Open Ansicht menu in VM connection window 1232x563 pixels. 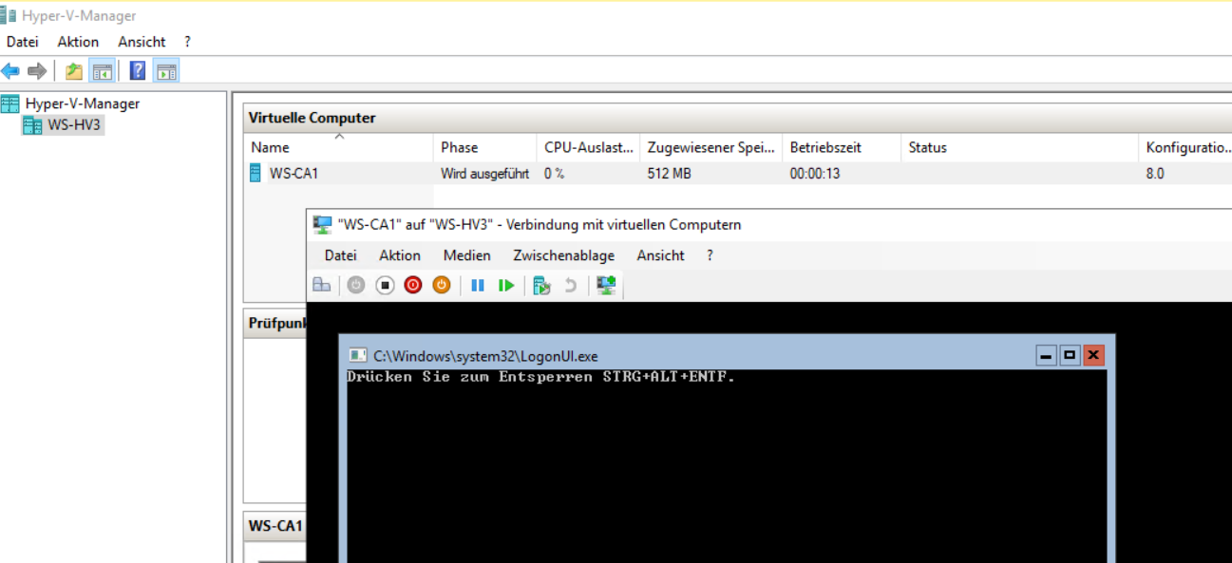point(661,255)
